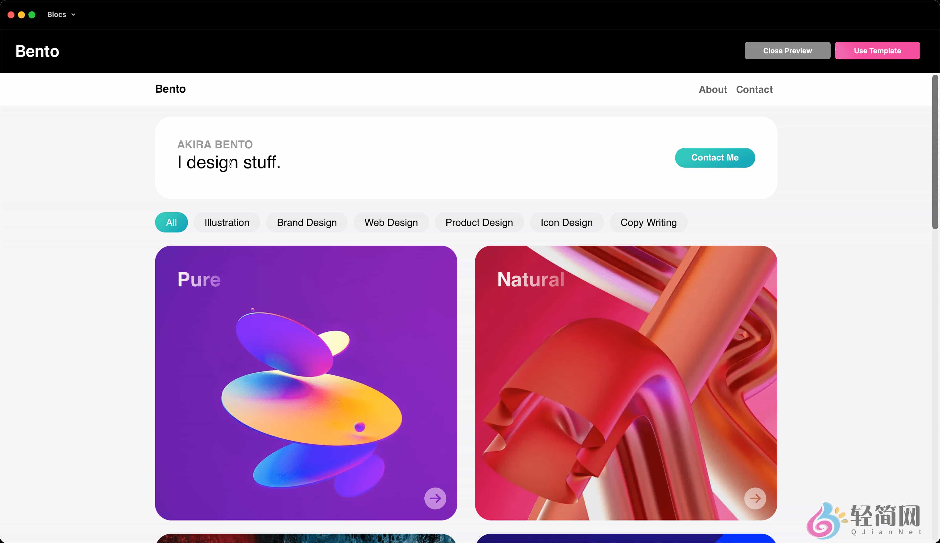The image size is (940, 543).
Task: Show only Web Design projects
Action: [391, 222]
